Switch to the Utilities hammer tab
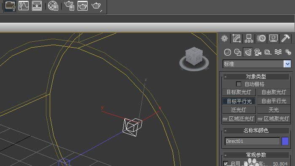Screen dimensions: 295x166 pyautogui.click(x=286, y=38)
